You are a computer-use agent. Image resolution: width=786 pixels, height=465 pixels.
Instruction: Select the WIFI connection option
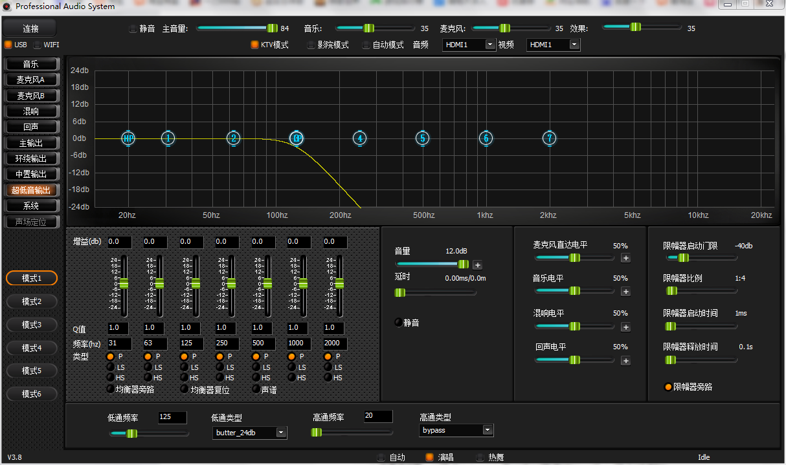(38, 45)
